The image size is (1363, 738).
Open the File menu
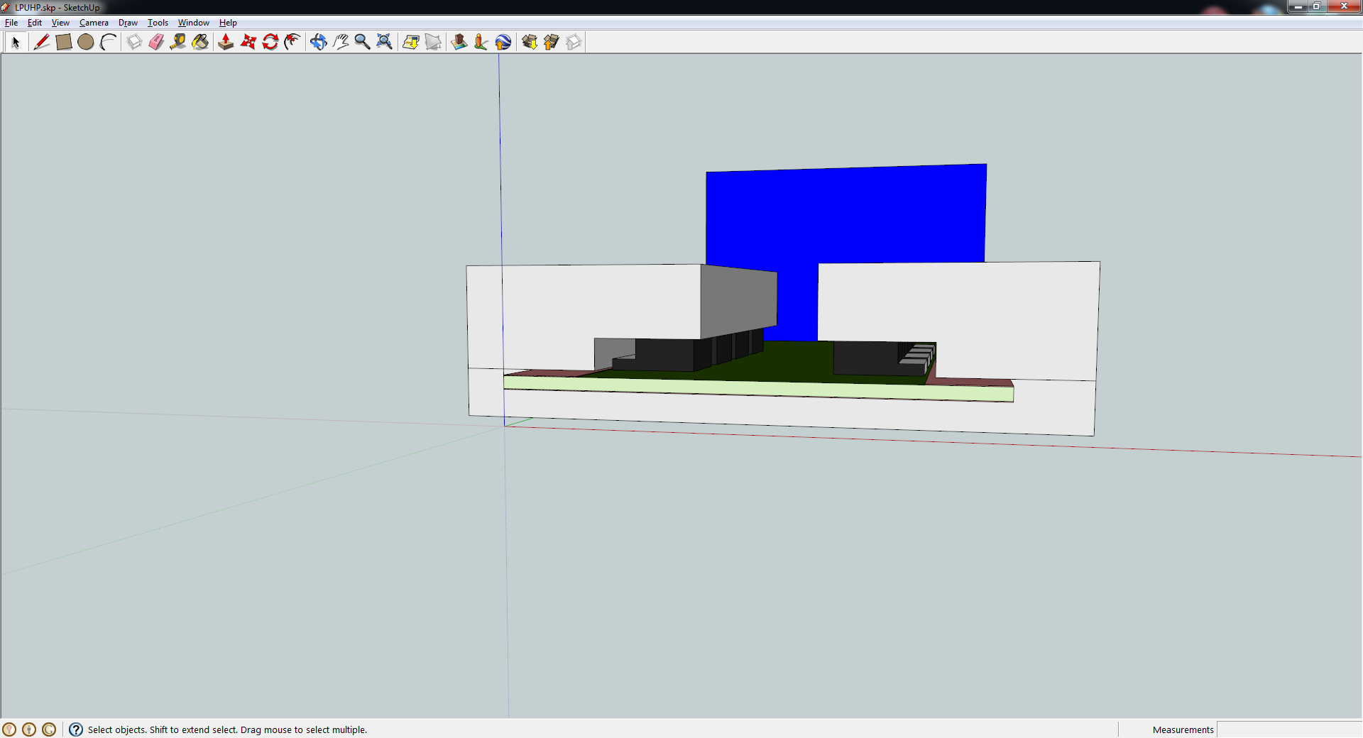click(11, 23)
